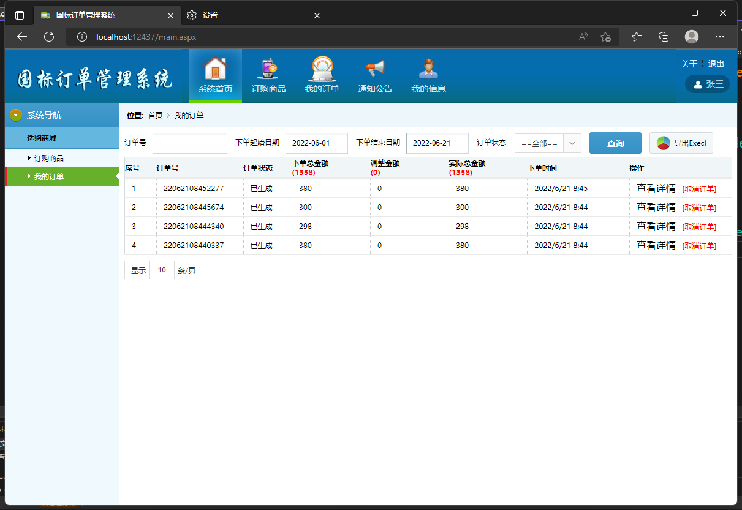Click the 张三 user button
This screenshot has width=742, height=510.
point(707,84)
